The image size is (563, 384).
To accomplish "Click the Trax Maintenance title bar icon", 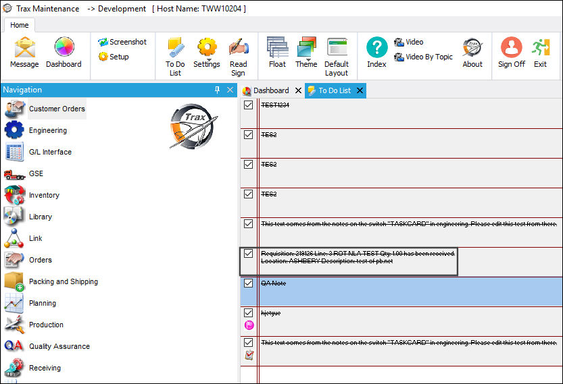I will [x=7, y=8].
